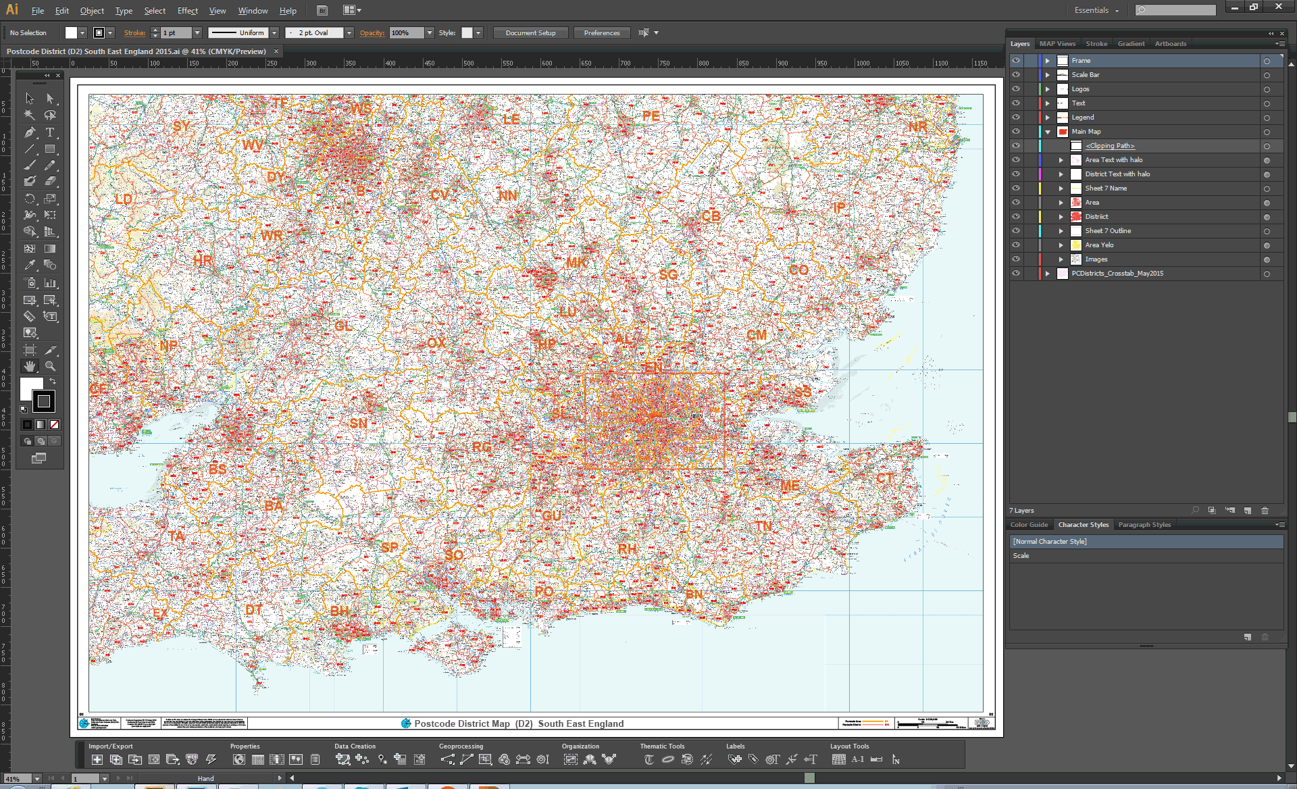Expand the Frame layer
Viewport: 1297px width, 789px height.
pos(1048,61)
